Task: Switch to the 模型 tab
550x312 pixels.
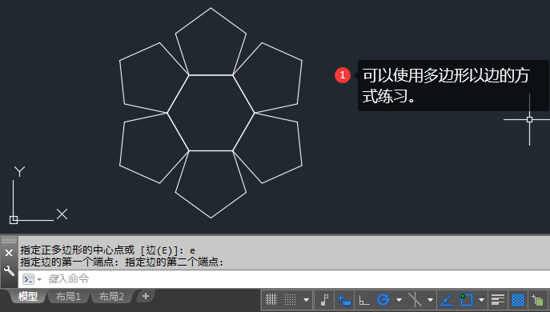Action: (28, 297)
